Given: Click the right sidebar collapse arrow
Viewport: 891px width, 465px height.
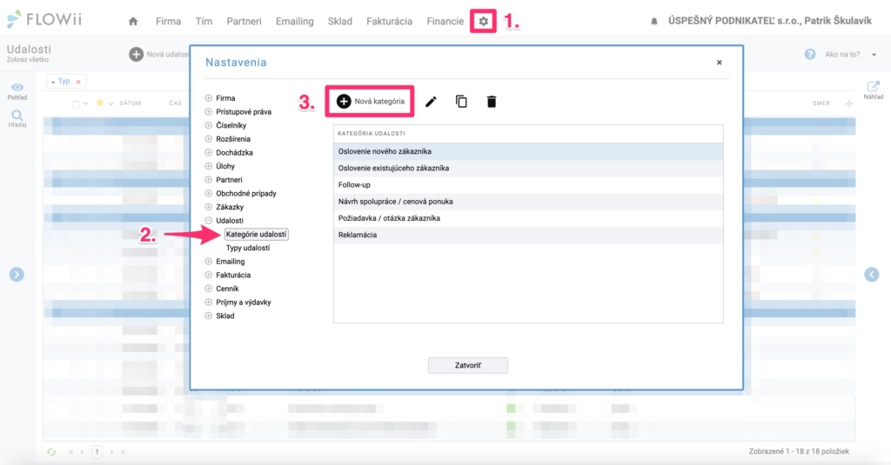Looking at the screenshot, I should point(872,275).
